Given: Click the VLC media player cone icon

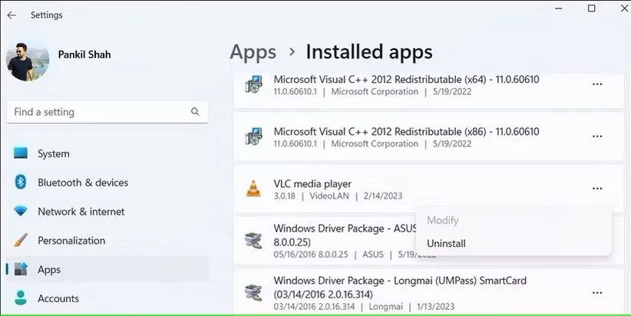Looking at the screenshot, I should tap(252, 189).
